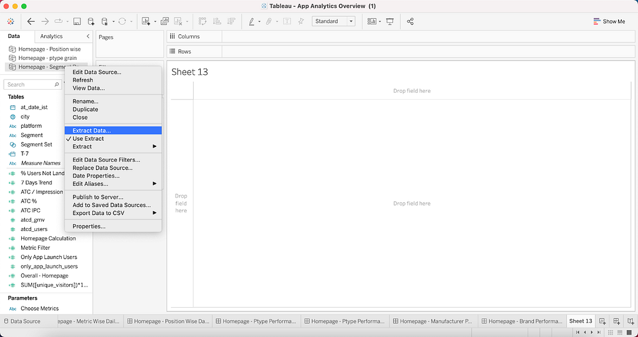Add new story icon in bottom bar

[631, 321]
